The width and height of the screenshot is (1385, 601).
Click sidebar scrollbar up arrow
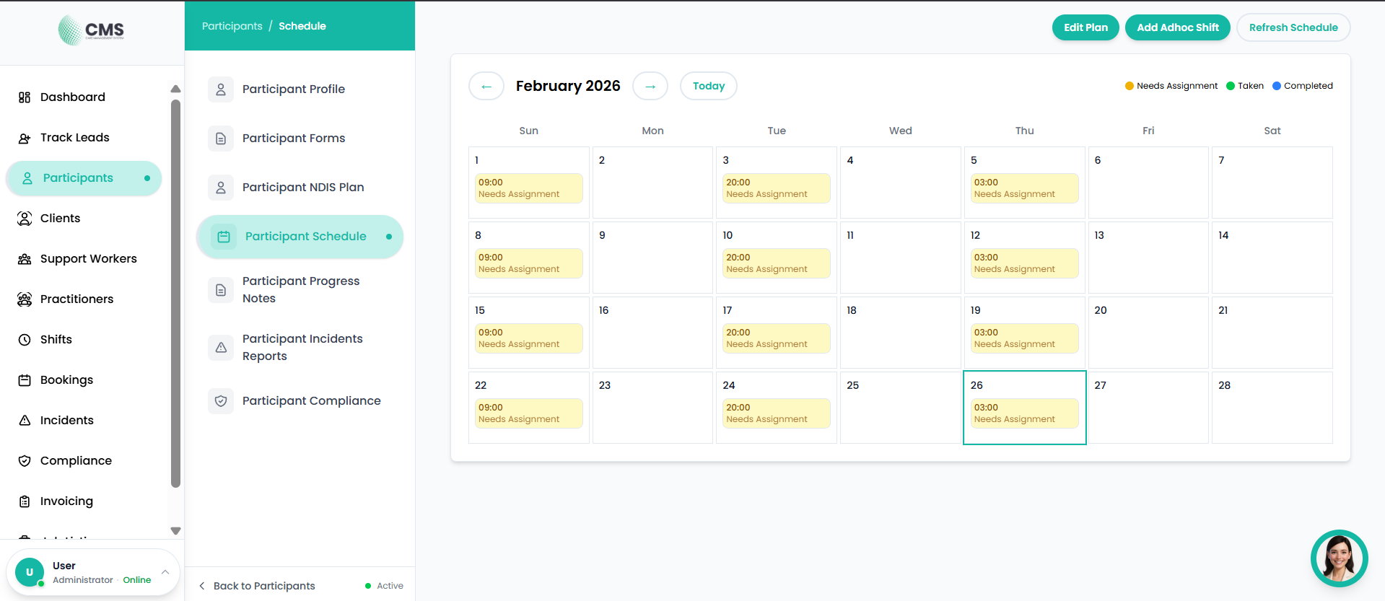[175, 89]
